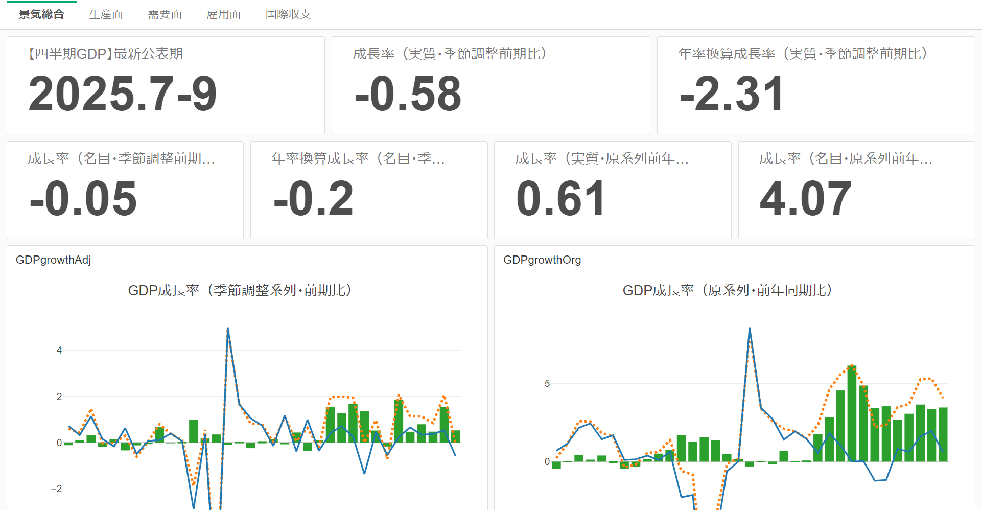The height and width of the screenshot is (511, 982).
Task: Click the 季節調整系列・前期比 chart title
Action: click(x=240, y=290)
